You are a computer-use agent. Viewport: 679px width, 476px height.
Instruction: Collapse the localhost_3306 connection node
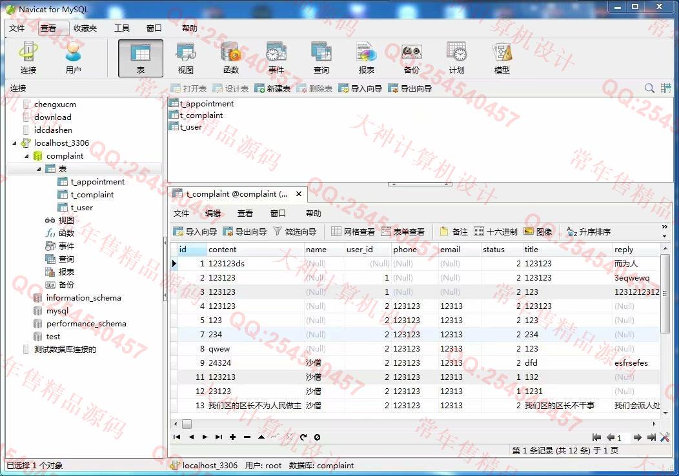click(14, 143)
